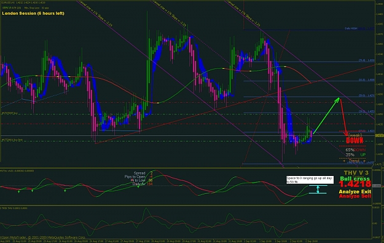Click the [weak] signal label
The height and width of the screenshot is (243, 384).
pos(355,135)
